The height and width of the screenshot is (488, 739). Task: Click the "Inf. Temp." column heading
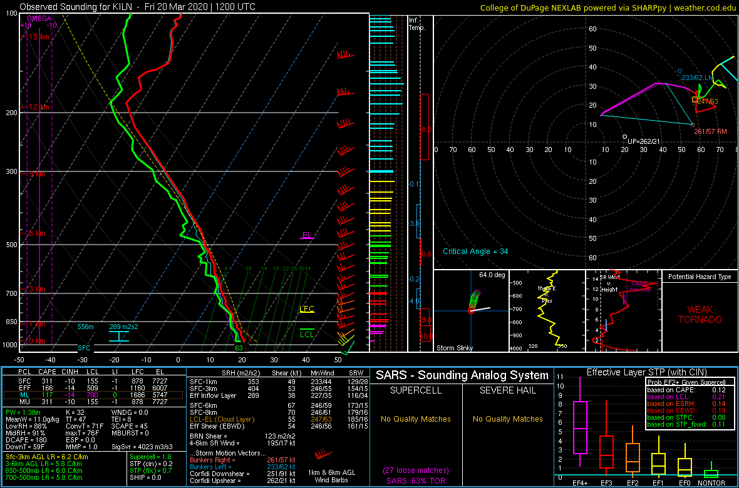coord(417,24)
